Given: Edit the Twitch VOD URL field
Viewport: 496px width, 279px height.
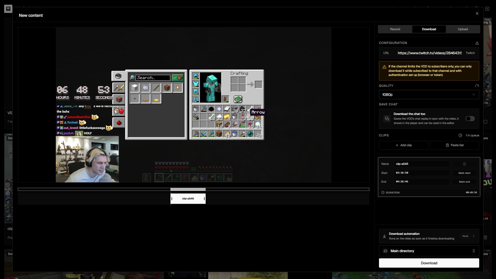Looking at the screenshot, I should 429,53.
